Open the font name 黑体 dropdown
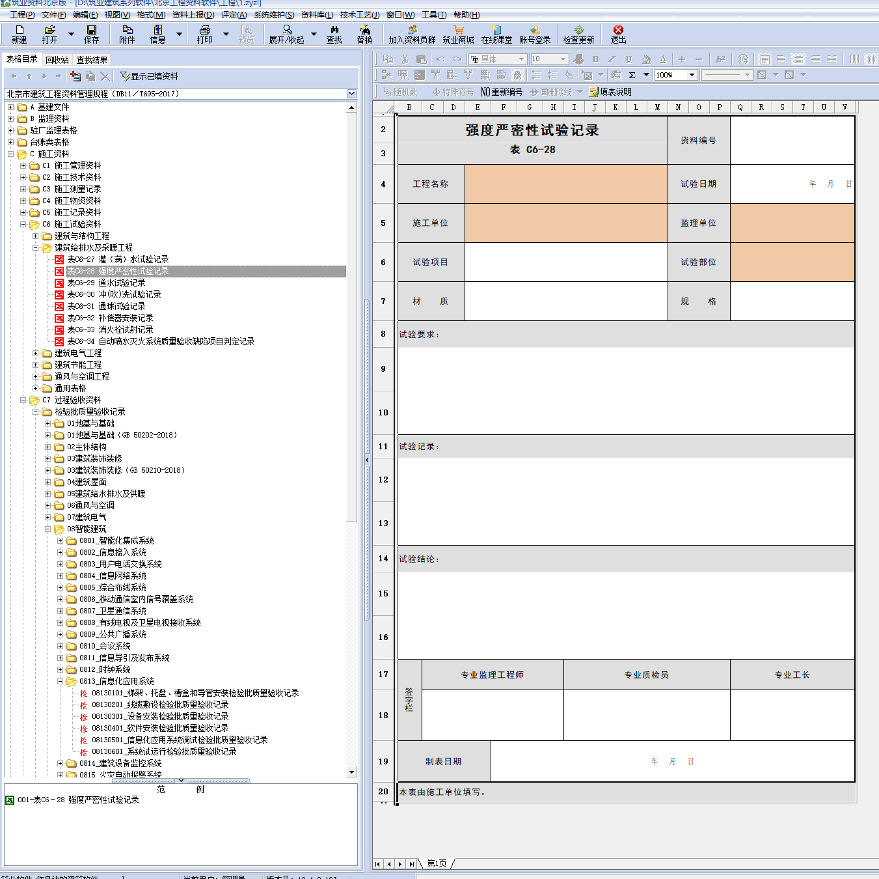This screenshot has height=879, width=879. coord(521,59)
